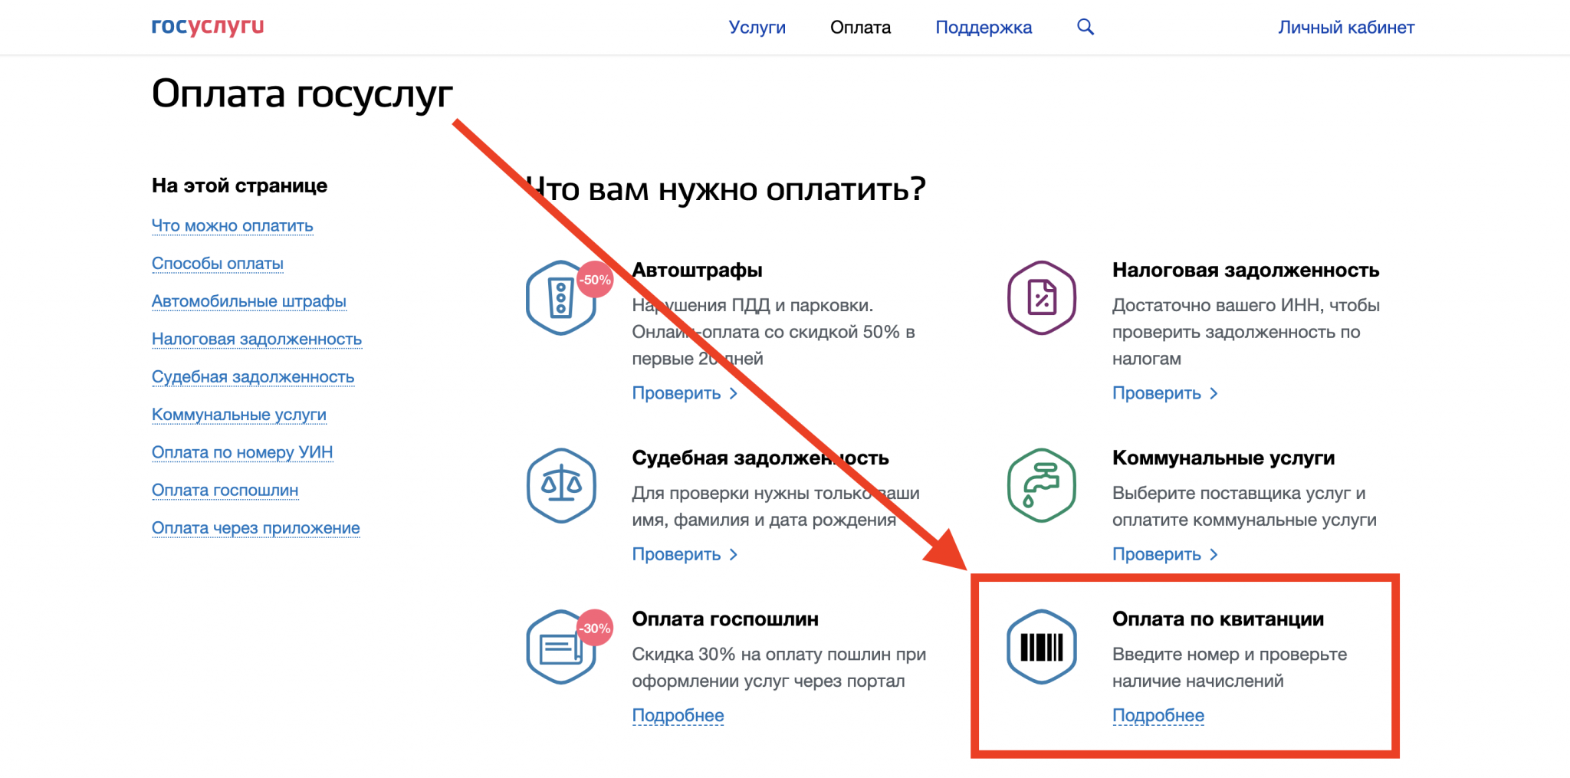The image size is (1570, 778).
Task: Click the Налоговая задолженность card heading
Action: point(1246,270)
